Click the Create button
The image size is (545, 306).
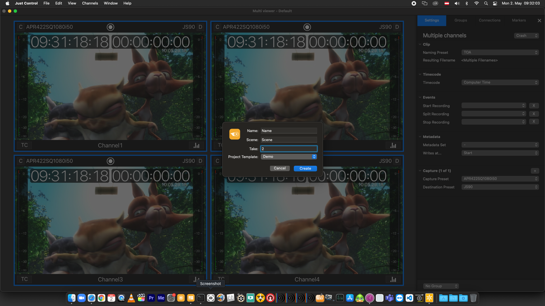point(305,168)
